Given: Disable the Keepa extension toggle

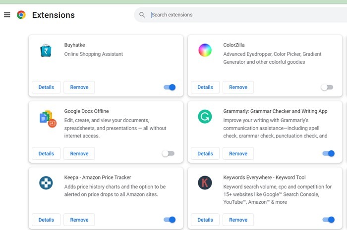Looking at the screenshot, I should [x=170, y=220].
